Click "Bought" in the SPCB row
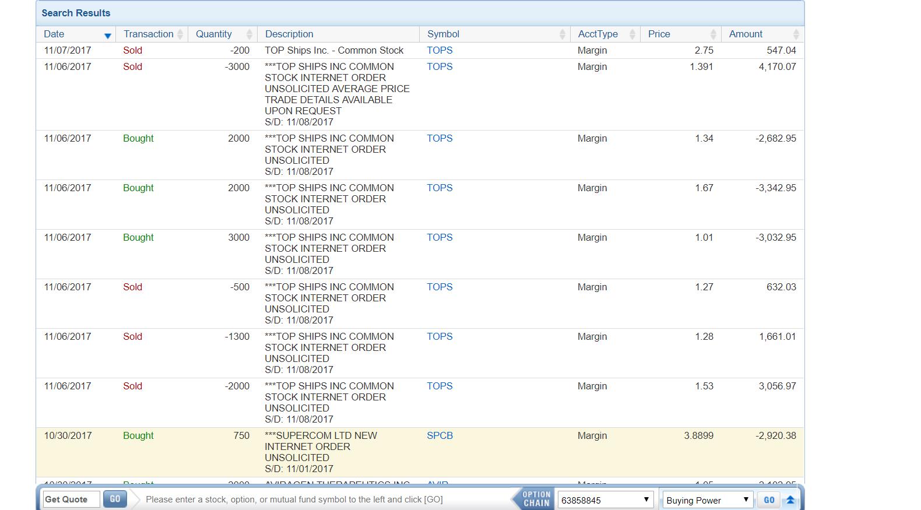 pyautogui.click(x=138, y=436)
